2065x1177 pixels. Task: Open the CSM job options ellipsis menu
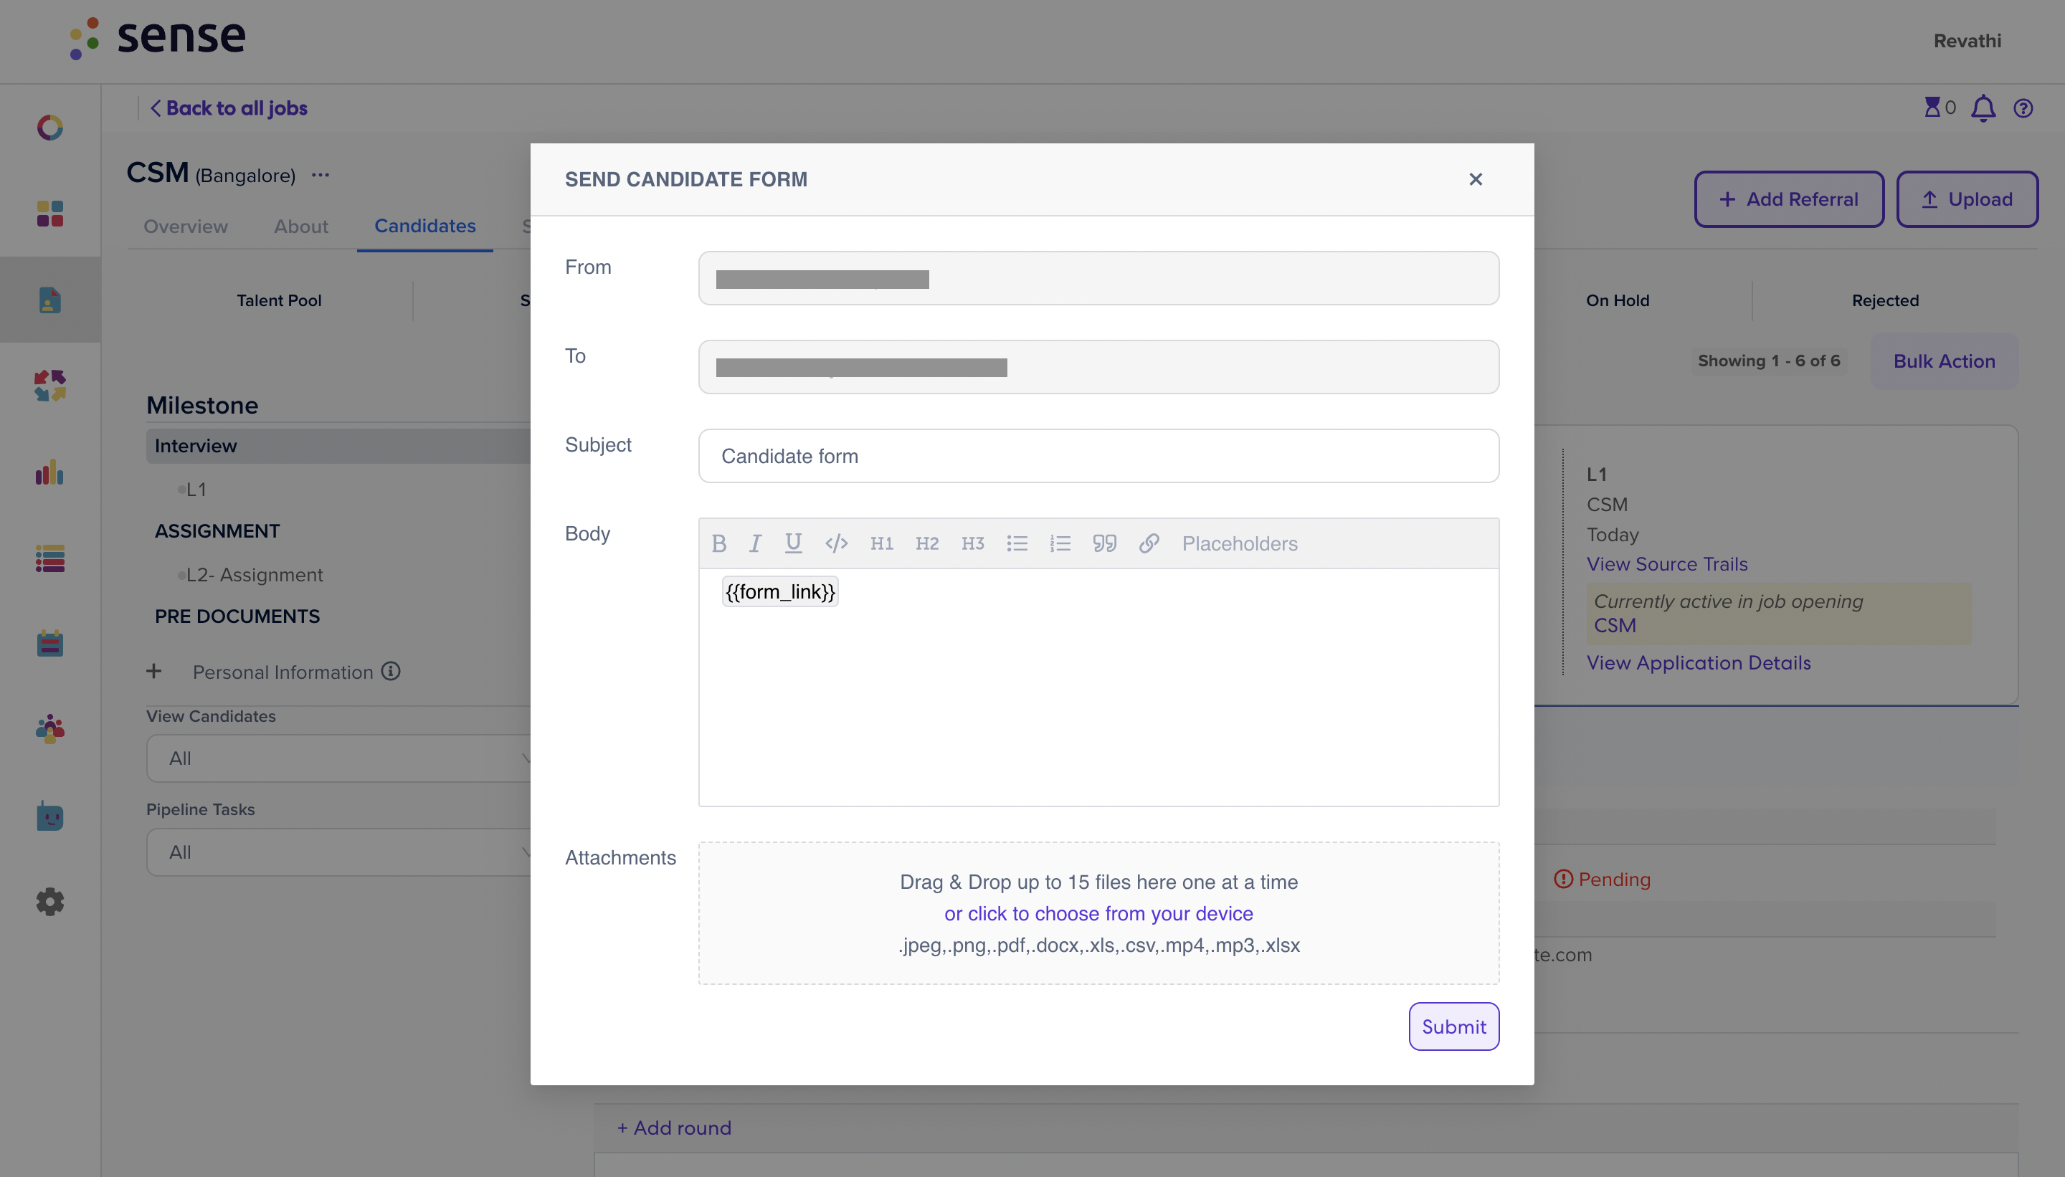tap(321, 176)
